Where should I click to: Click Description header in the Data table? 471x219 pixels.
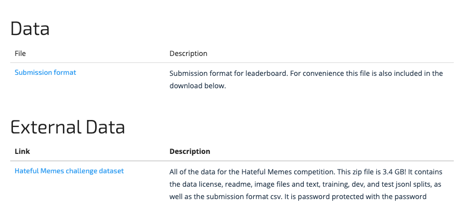(188, 53)
